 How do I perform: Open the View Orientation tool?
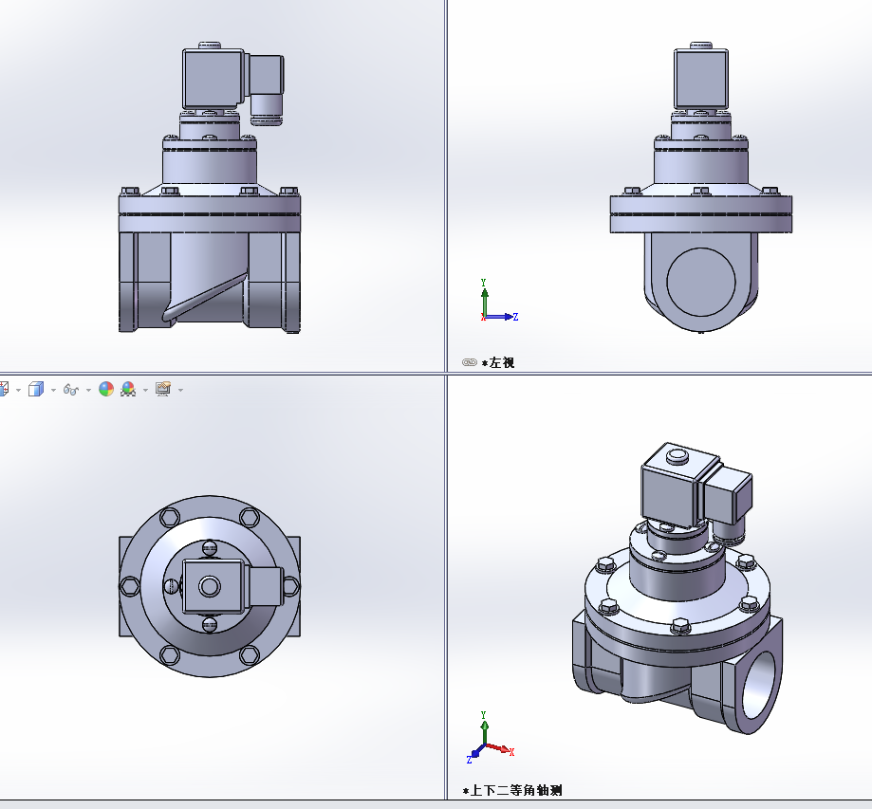[4, 389]
